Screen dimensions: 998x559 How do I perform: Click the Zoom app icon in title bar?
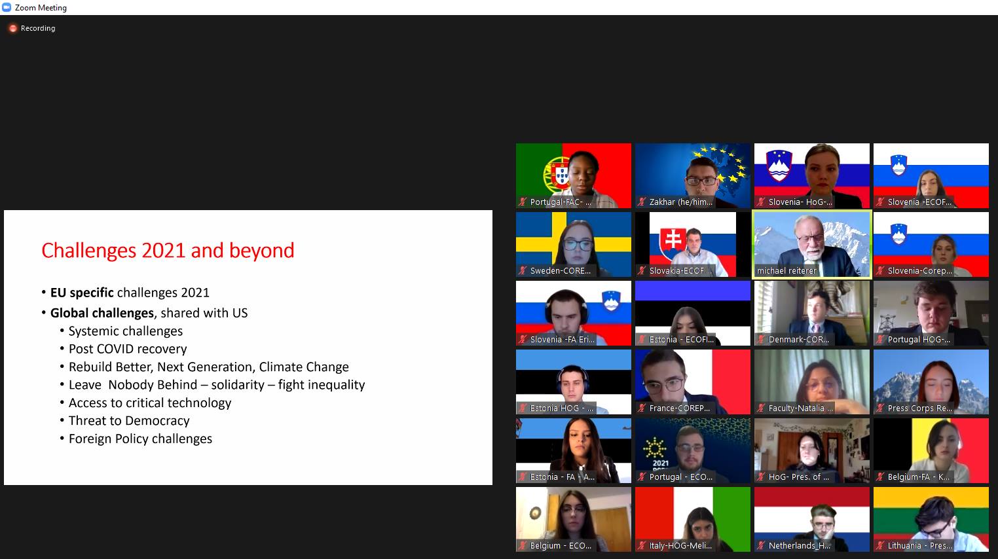[7, 8]
